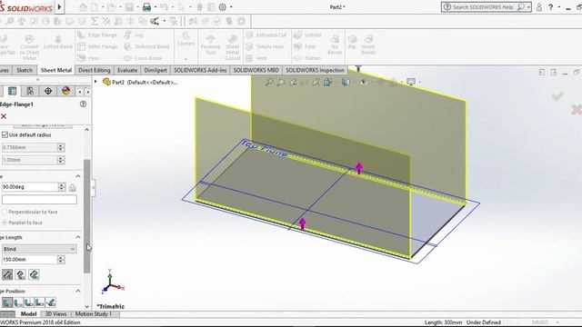Expand the SOLIDWORKS menu arrow

[59, 6]
